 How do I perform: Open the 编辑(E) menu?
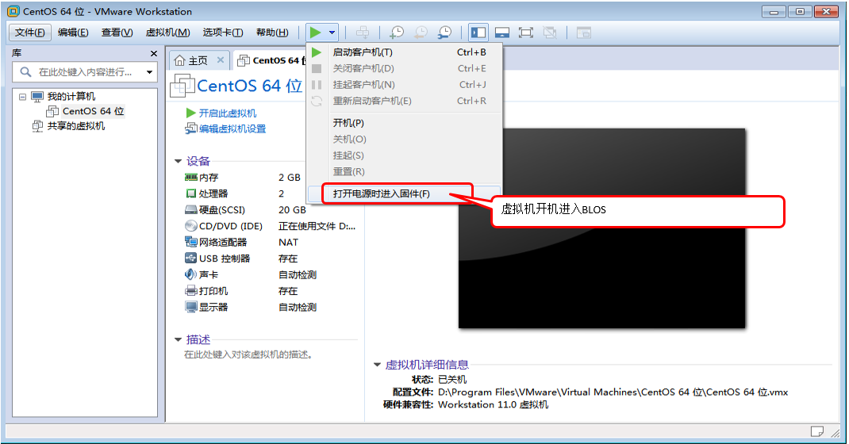(73, 33)
